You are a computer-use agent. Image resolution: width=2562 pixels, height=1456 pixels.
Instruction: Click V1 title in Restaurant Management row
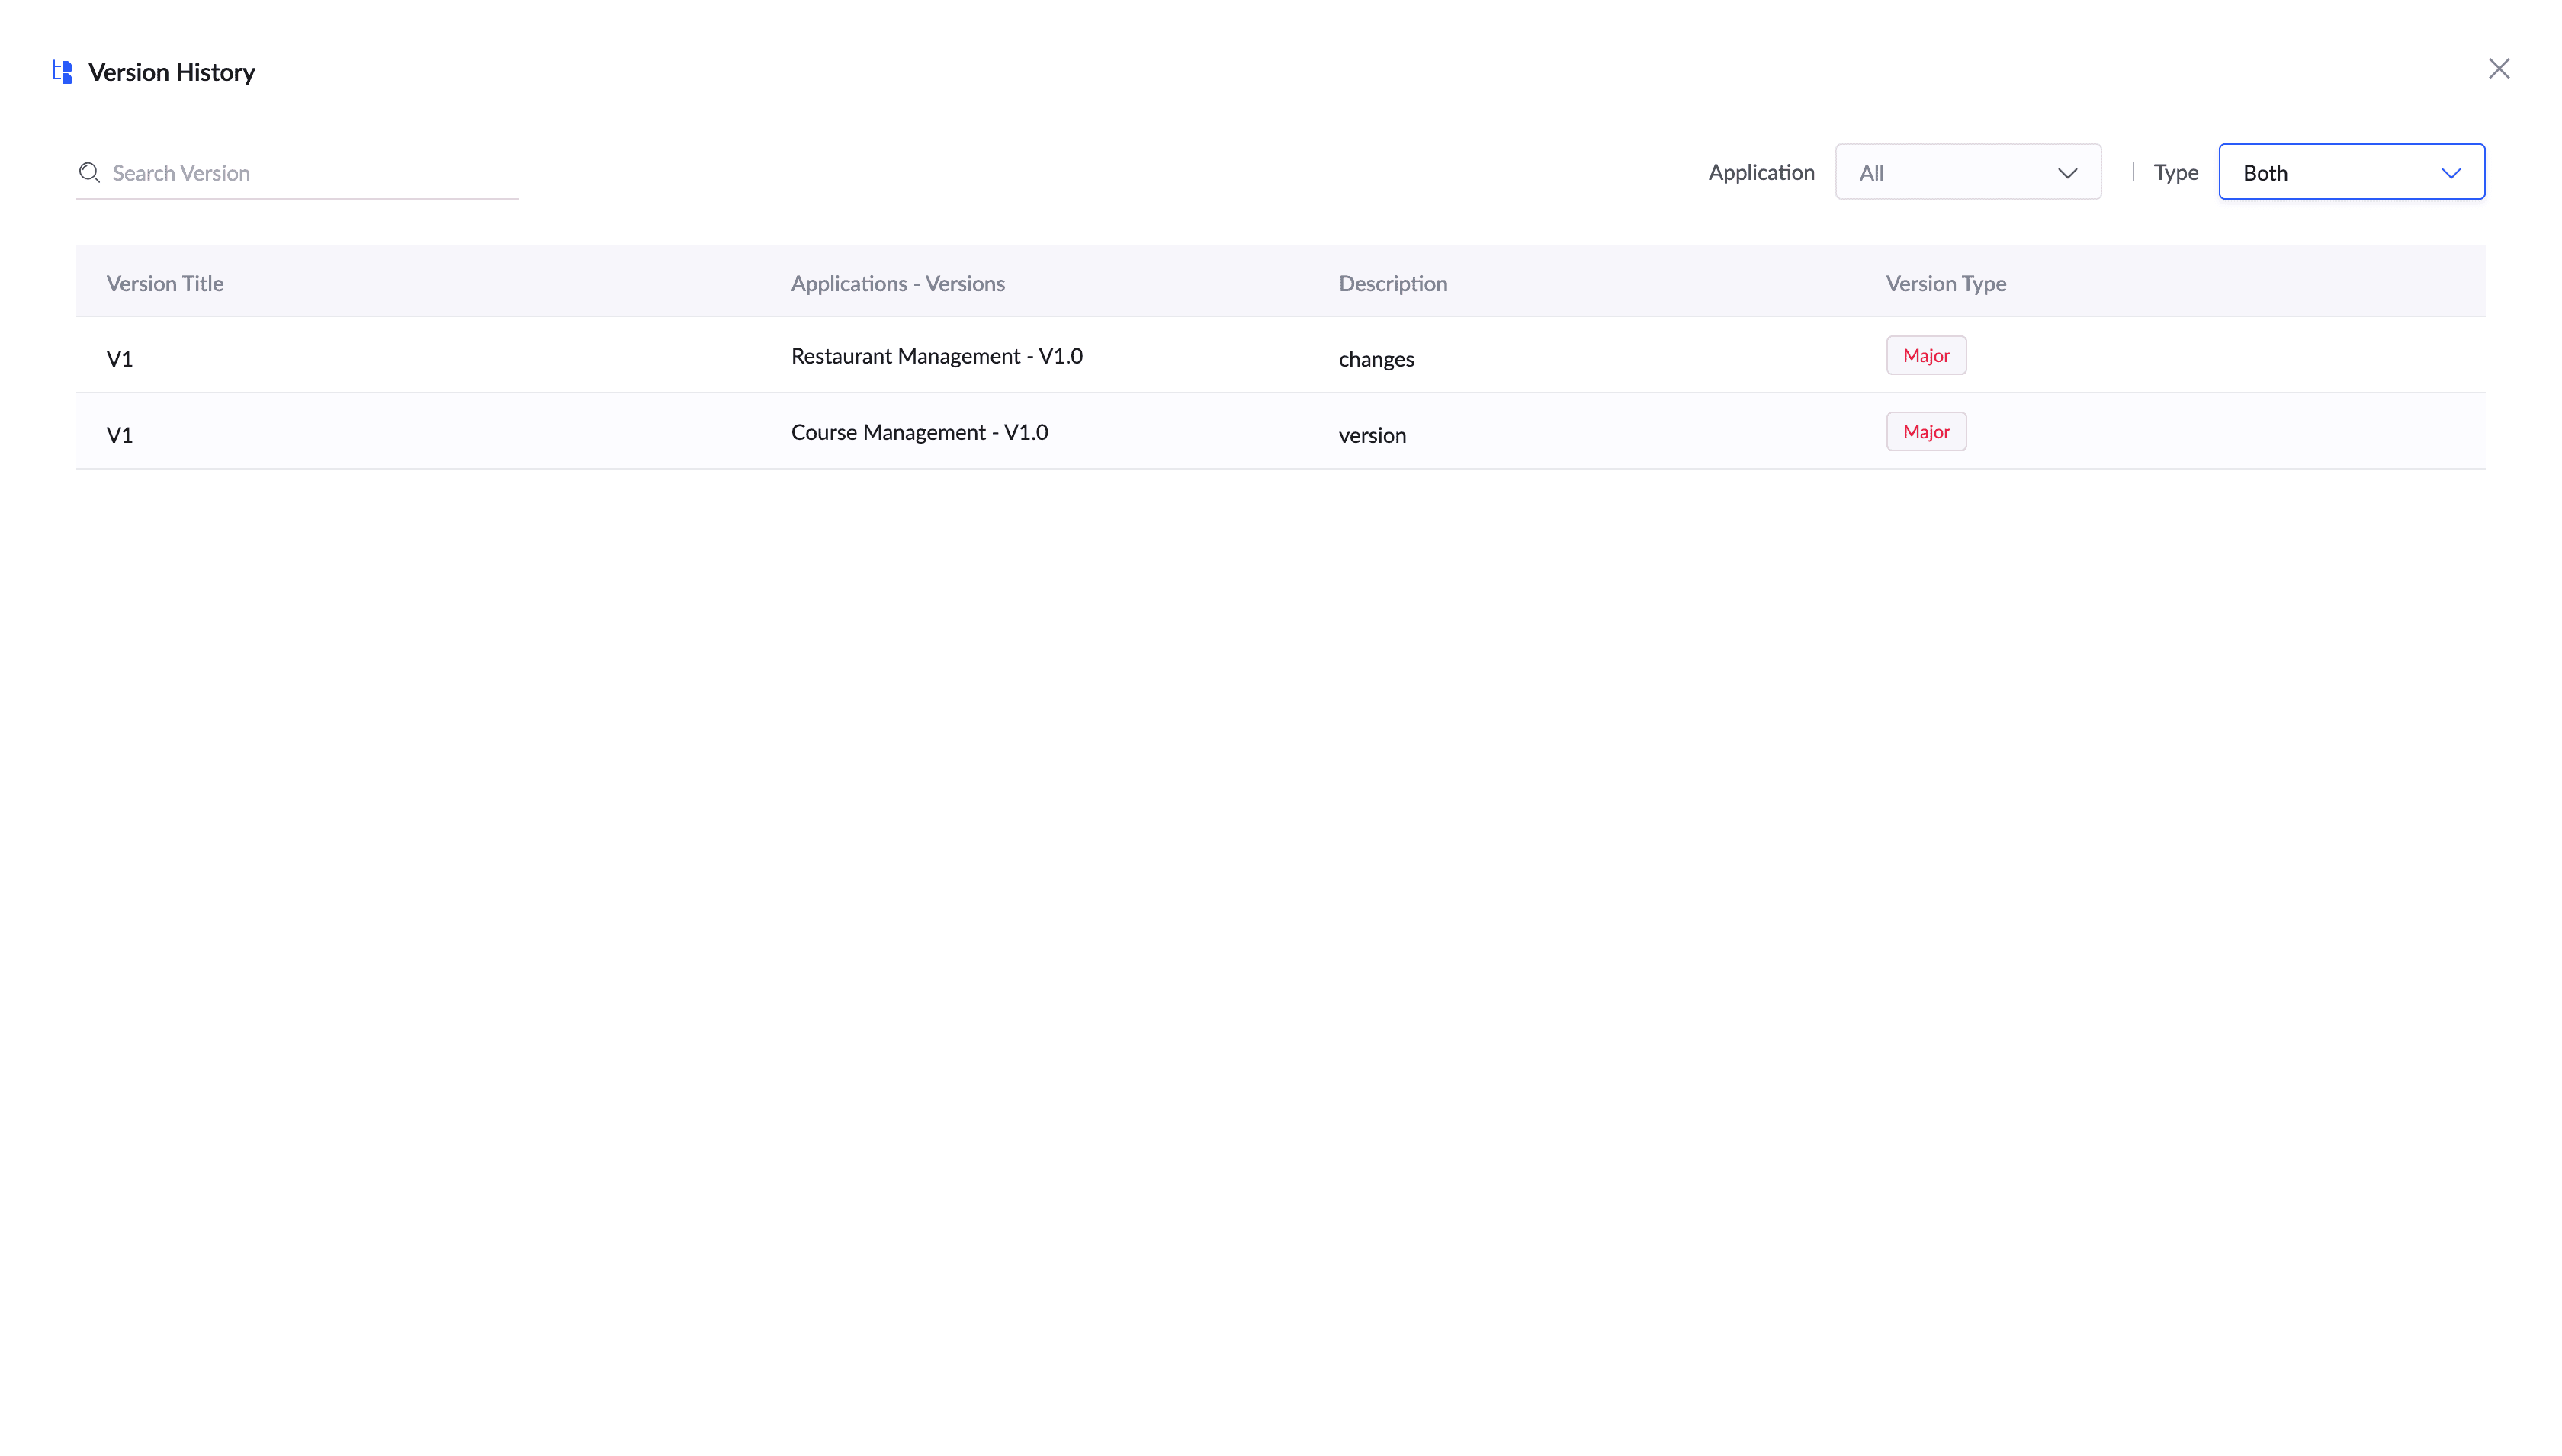(x=119, y=359)
